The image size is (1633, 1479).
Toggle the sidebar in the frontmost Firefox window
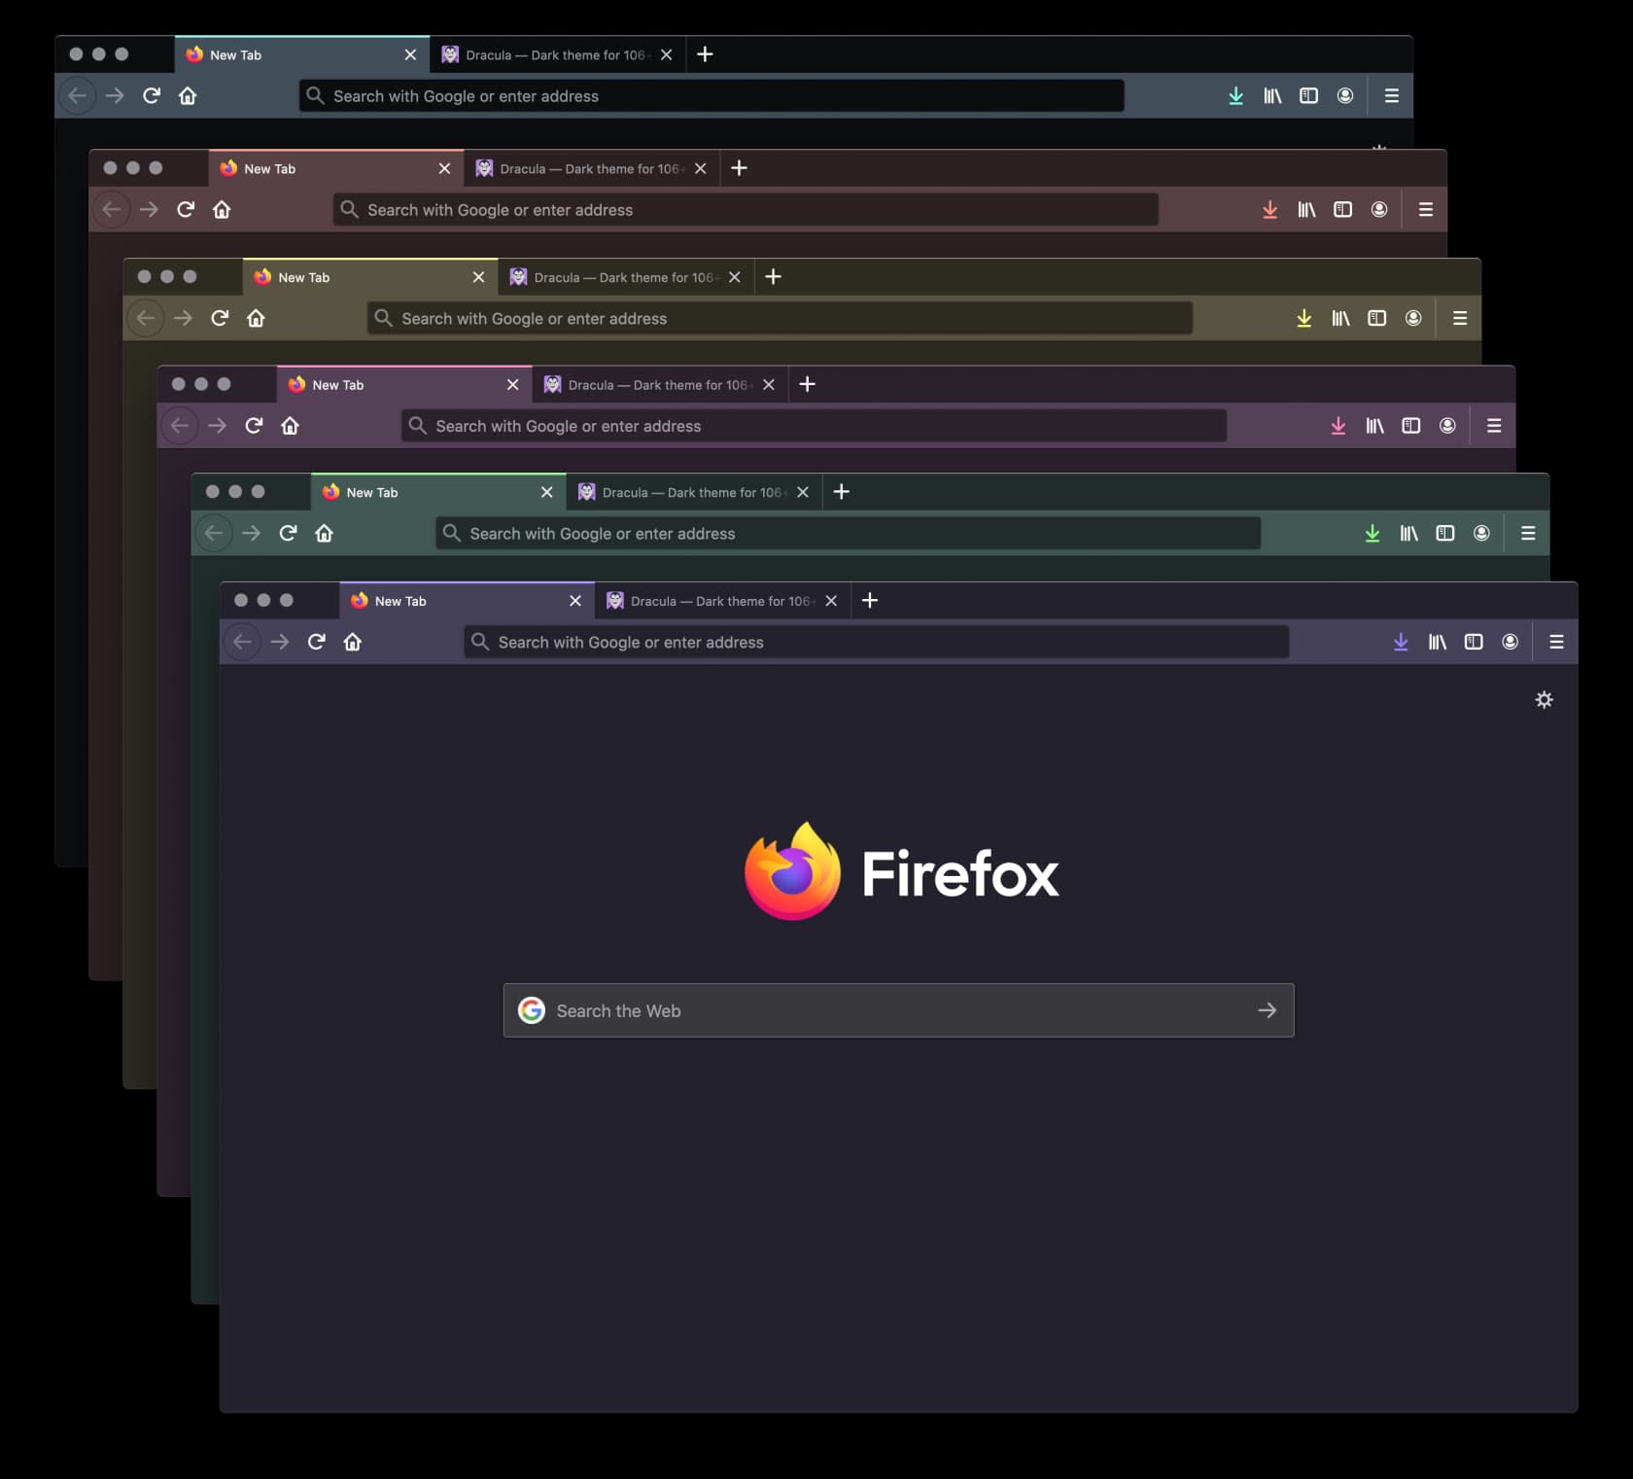[x=1474, y=642]
